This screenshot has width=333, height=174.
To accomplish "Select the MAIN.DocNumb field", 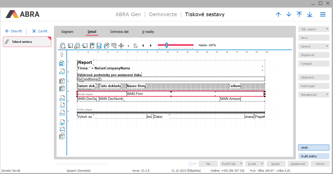I will tap(111, 99).
